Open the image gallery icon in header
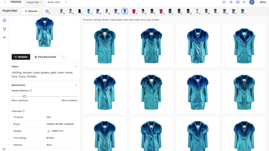Screen dimensions: 269x151 point(238,2)
